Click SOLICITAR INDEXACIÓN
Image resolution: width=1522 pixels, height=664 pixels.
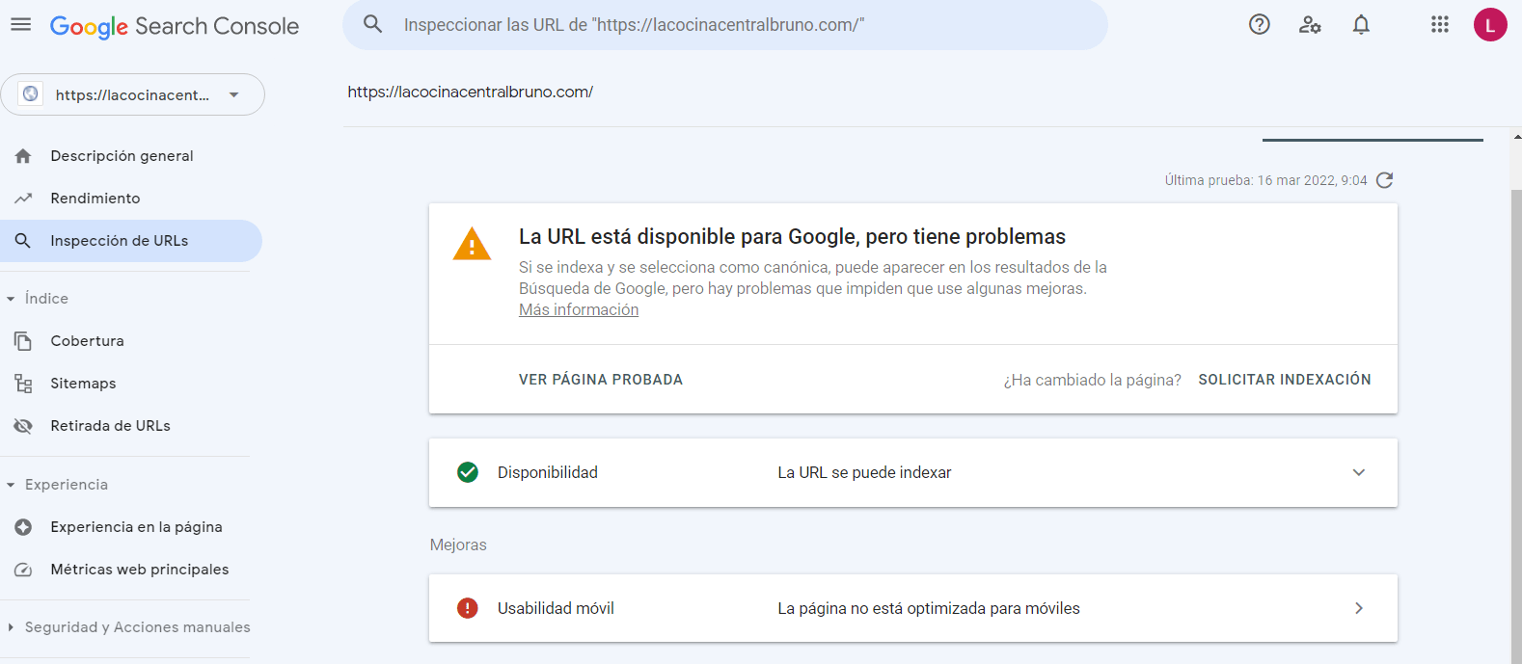tap(1285, 380)
